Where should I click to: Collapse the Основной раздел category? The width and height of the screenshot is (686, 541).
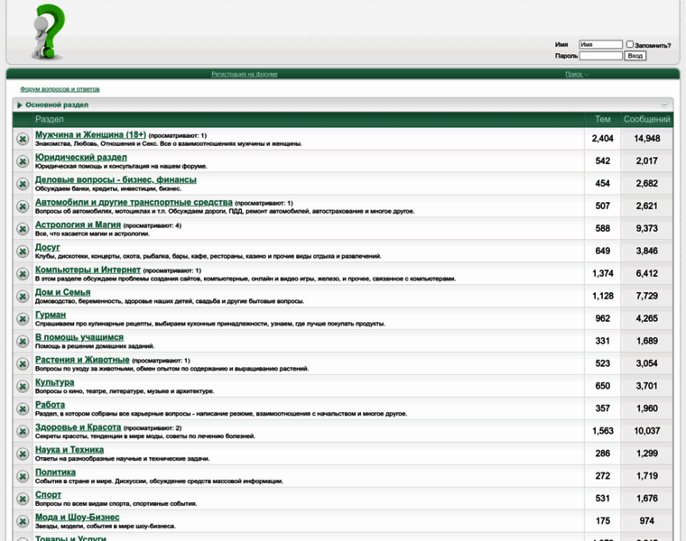(664, 105)
